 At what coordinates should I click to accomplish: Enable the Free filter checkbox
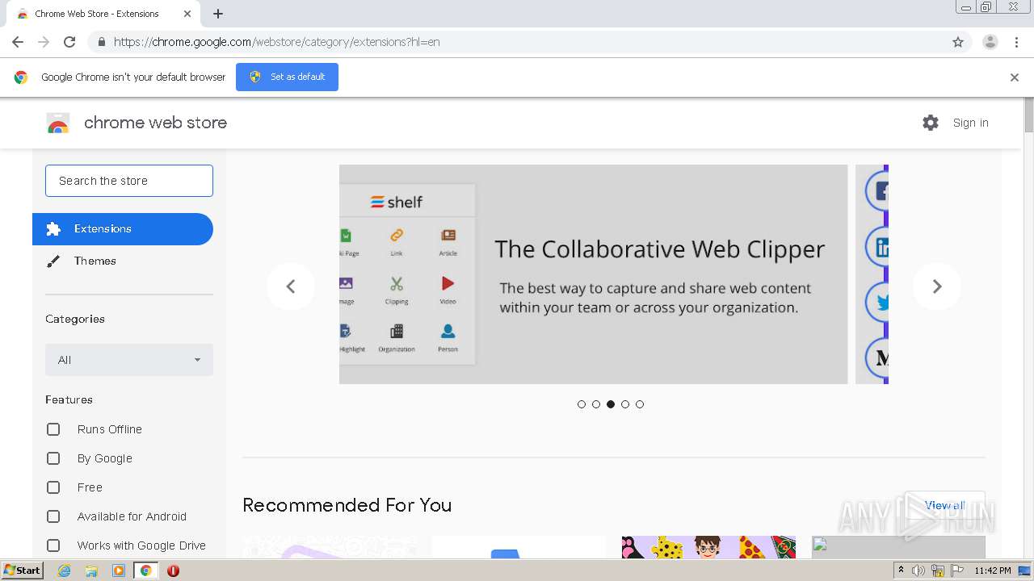point(53,487)
